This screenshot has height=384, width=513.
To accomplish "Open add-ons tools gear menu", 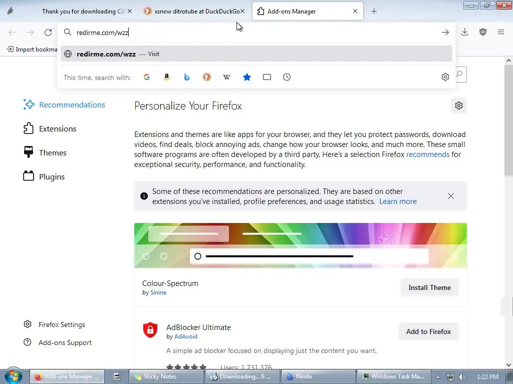I will [459, 105].
